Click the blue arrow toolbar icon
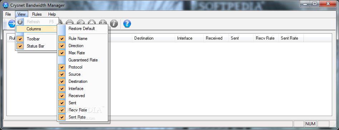 (x=12, y=24)
